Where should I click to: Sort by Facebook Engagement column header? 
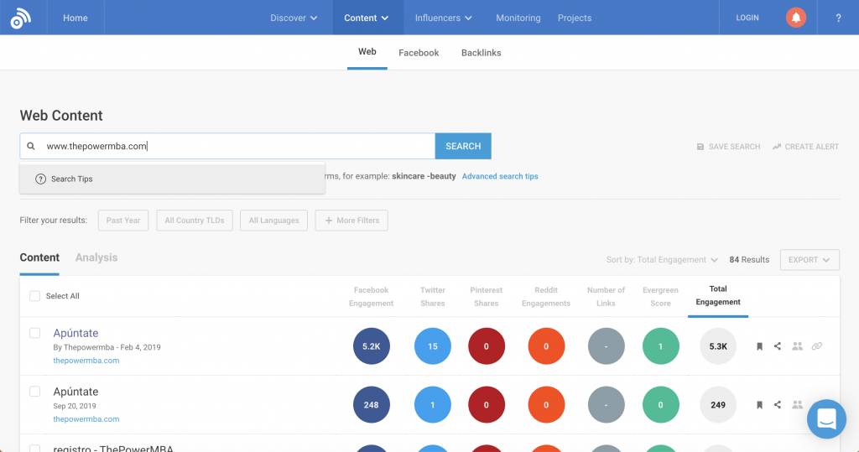point(372,296)
